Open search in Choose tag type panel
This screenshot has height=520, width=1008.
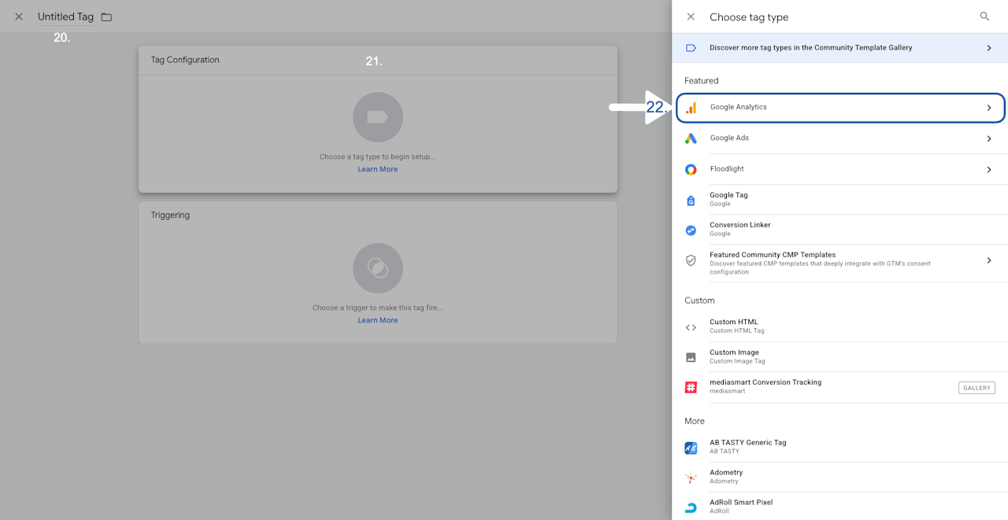(984, 17)
